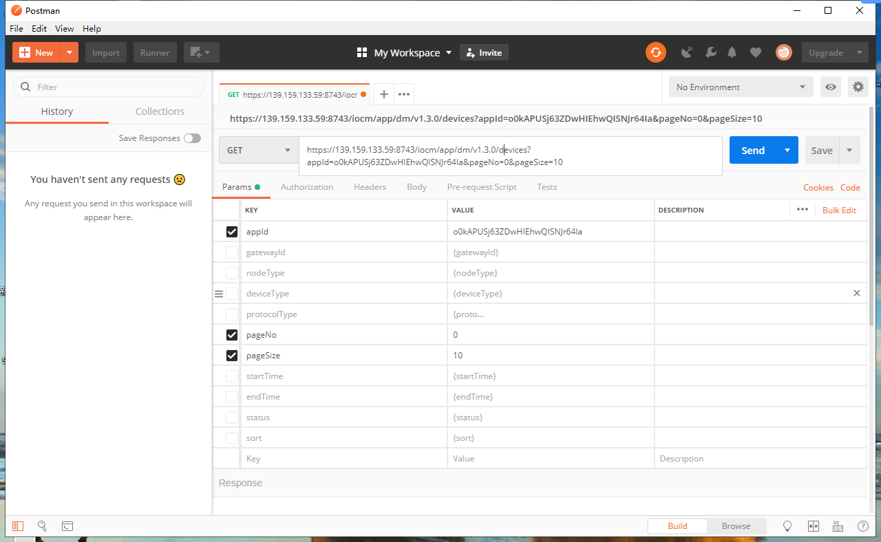Remove the deviceType row with X
Image resolution: width=881 pixels, height=542 pixels.
point(857,293)
